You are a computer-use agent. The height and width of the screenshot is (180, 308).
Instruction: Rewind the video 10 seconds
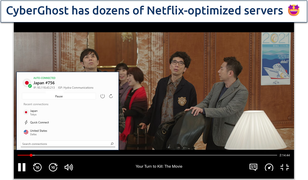tap(37, 167)
